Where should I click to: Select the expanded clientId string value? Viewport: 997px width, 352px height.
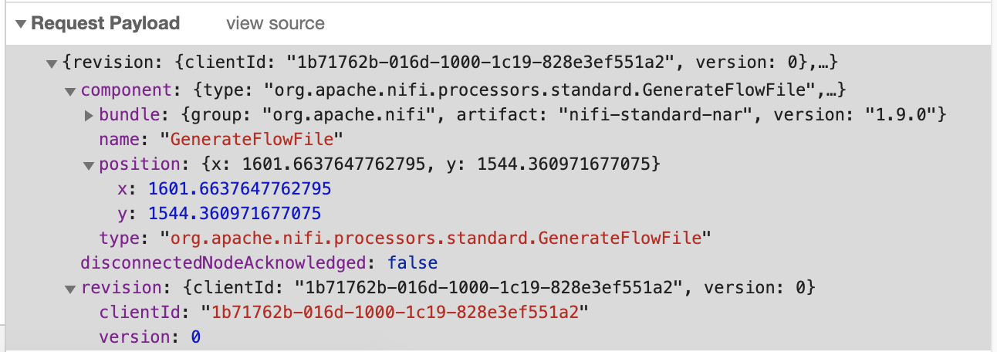[394, 313]
